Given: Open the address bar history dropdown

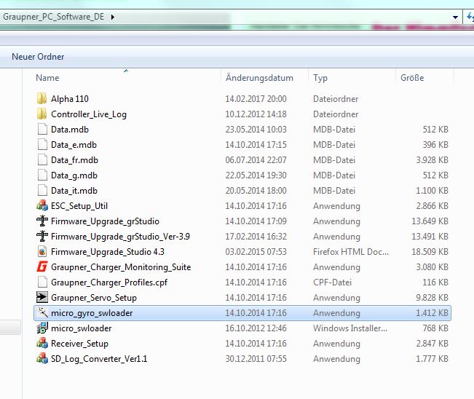Looking at the screenshot, I should [456, 17].
